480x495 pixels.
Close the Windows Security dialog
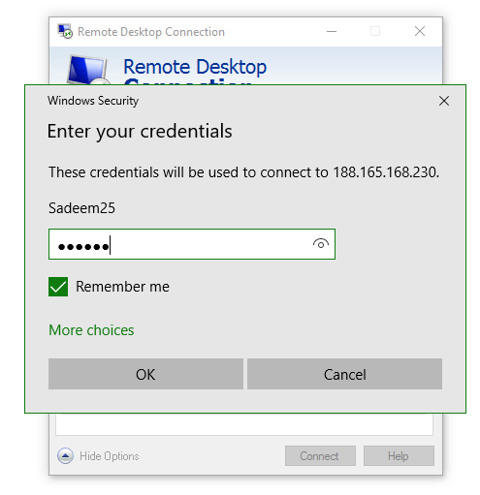pos(444,101)
